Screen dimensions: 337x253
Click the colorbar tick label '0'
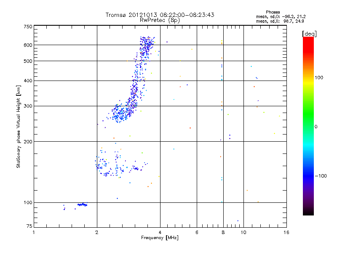click(316, 127)
